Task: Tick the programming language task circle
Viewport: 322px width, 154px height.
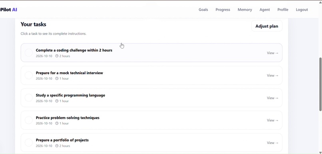Action: (28, 98)
